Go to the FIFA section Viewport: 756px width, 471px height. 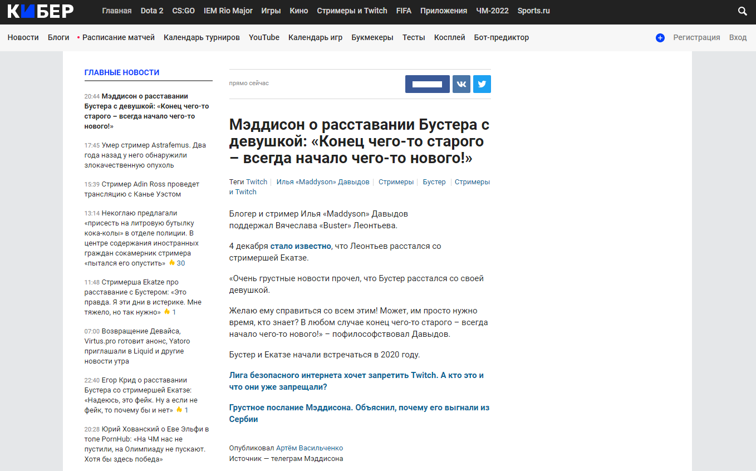404,11
